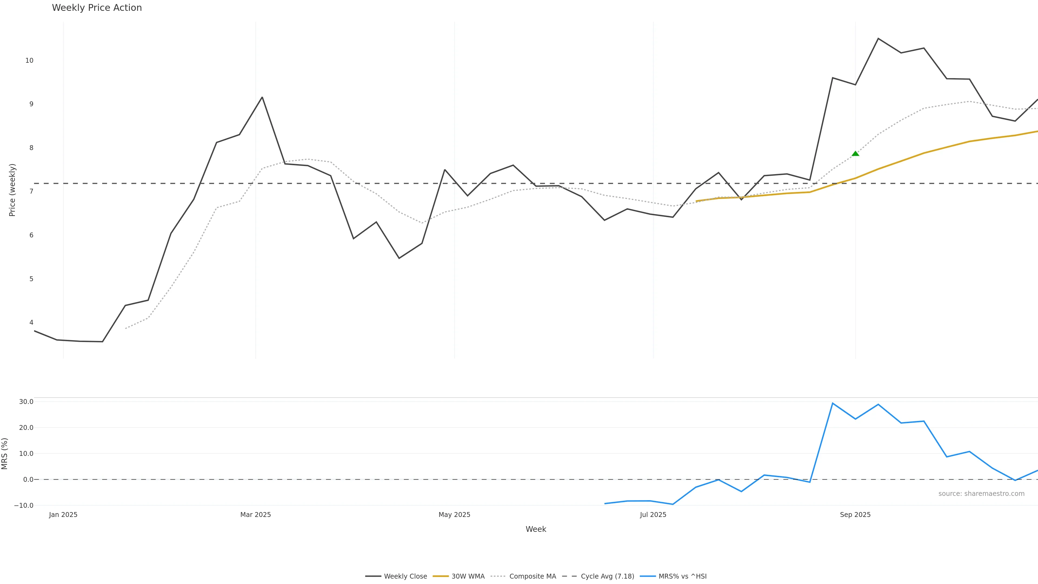Hide the Composite MA legend series
The width and height of the screenshot is (1038, 584).
click(532, 576)
